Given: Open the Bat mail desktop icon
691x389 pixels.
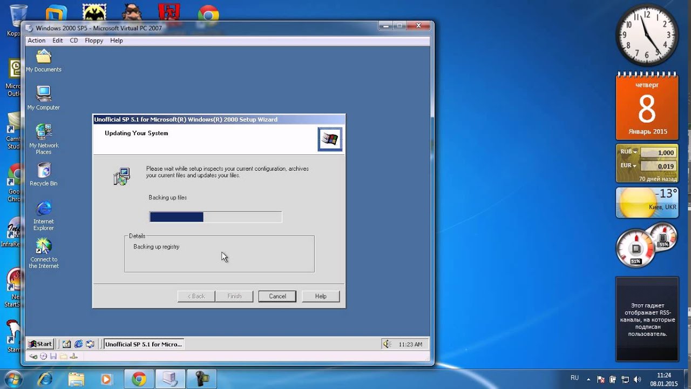Looking at the screenshot, I should pos(93,15).
